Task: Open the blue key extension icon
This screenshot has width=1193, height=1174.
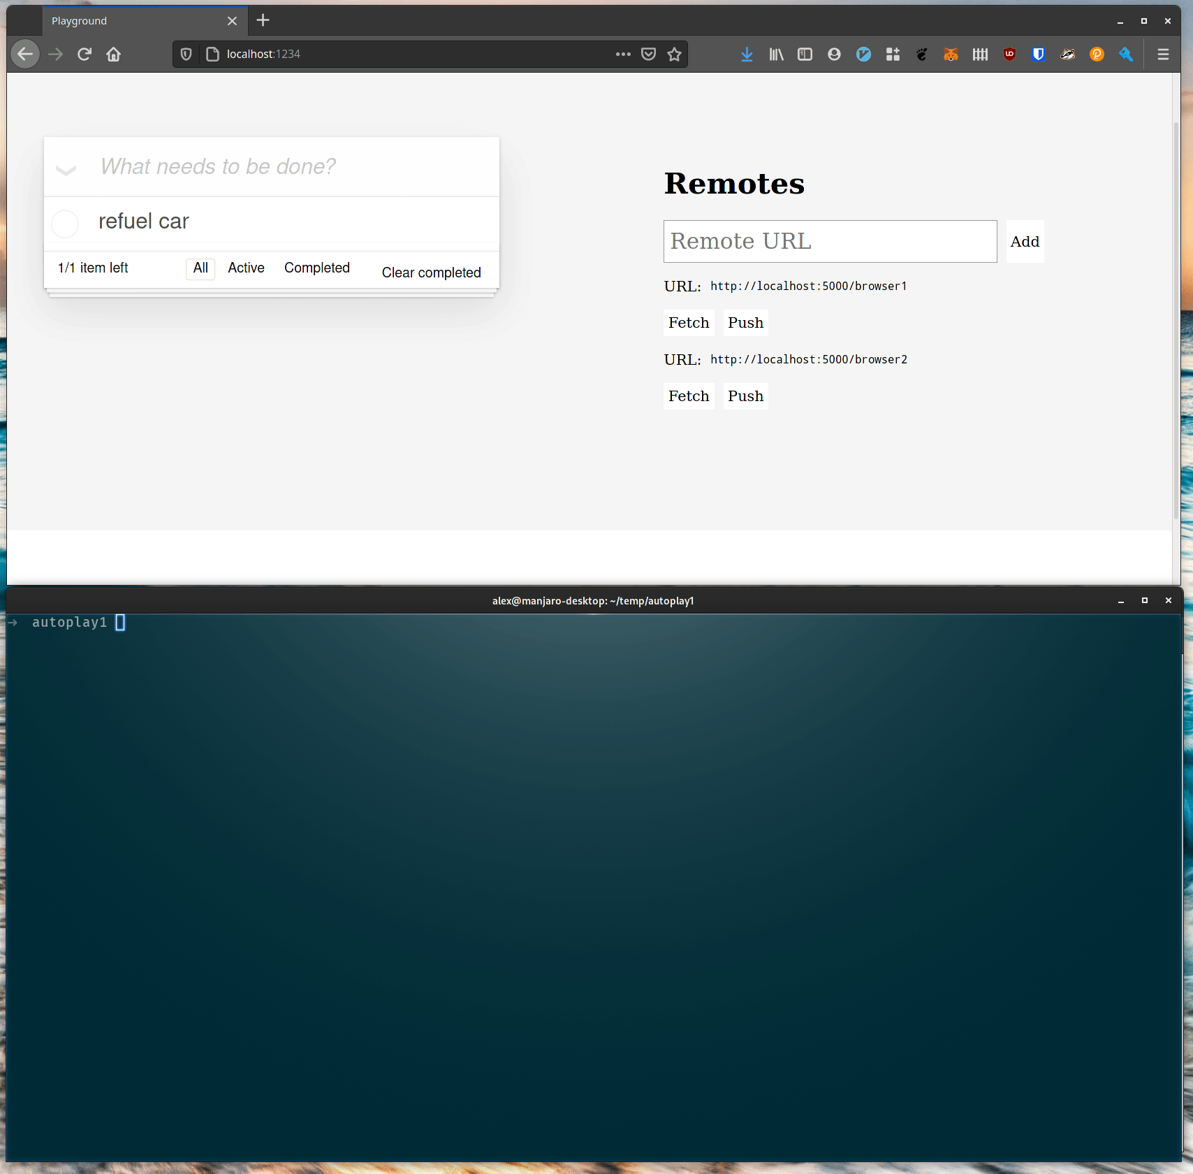Action: [1126, 54]
